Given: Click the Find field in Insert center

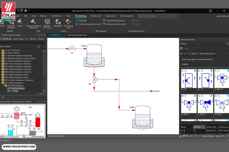Looking at the screenshot, I should [x=206, y=49].
